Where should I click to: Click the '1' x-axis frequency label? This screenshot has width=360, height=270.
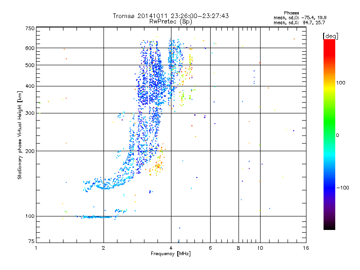(36, 248)
